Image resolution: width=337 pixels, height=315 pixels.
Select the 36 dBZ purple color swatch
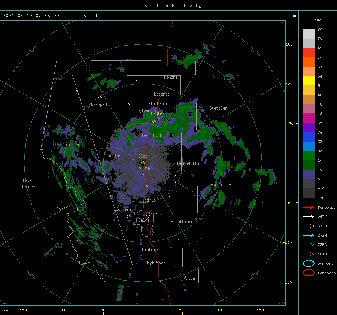coord(309,127)
